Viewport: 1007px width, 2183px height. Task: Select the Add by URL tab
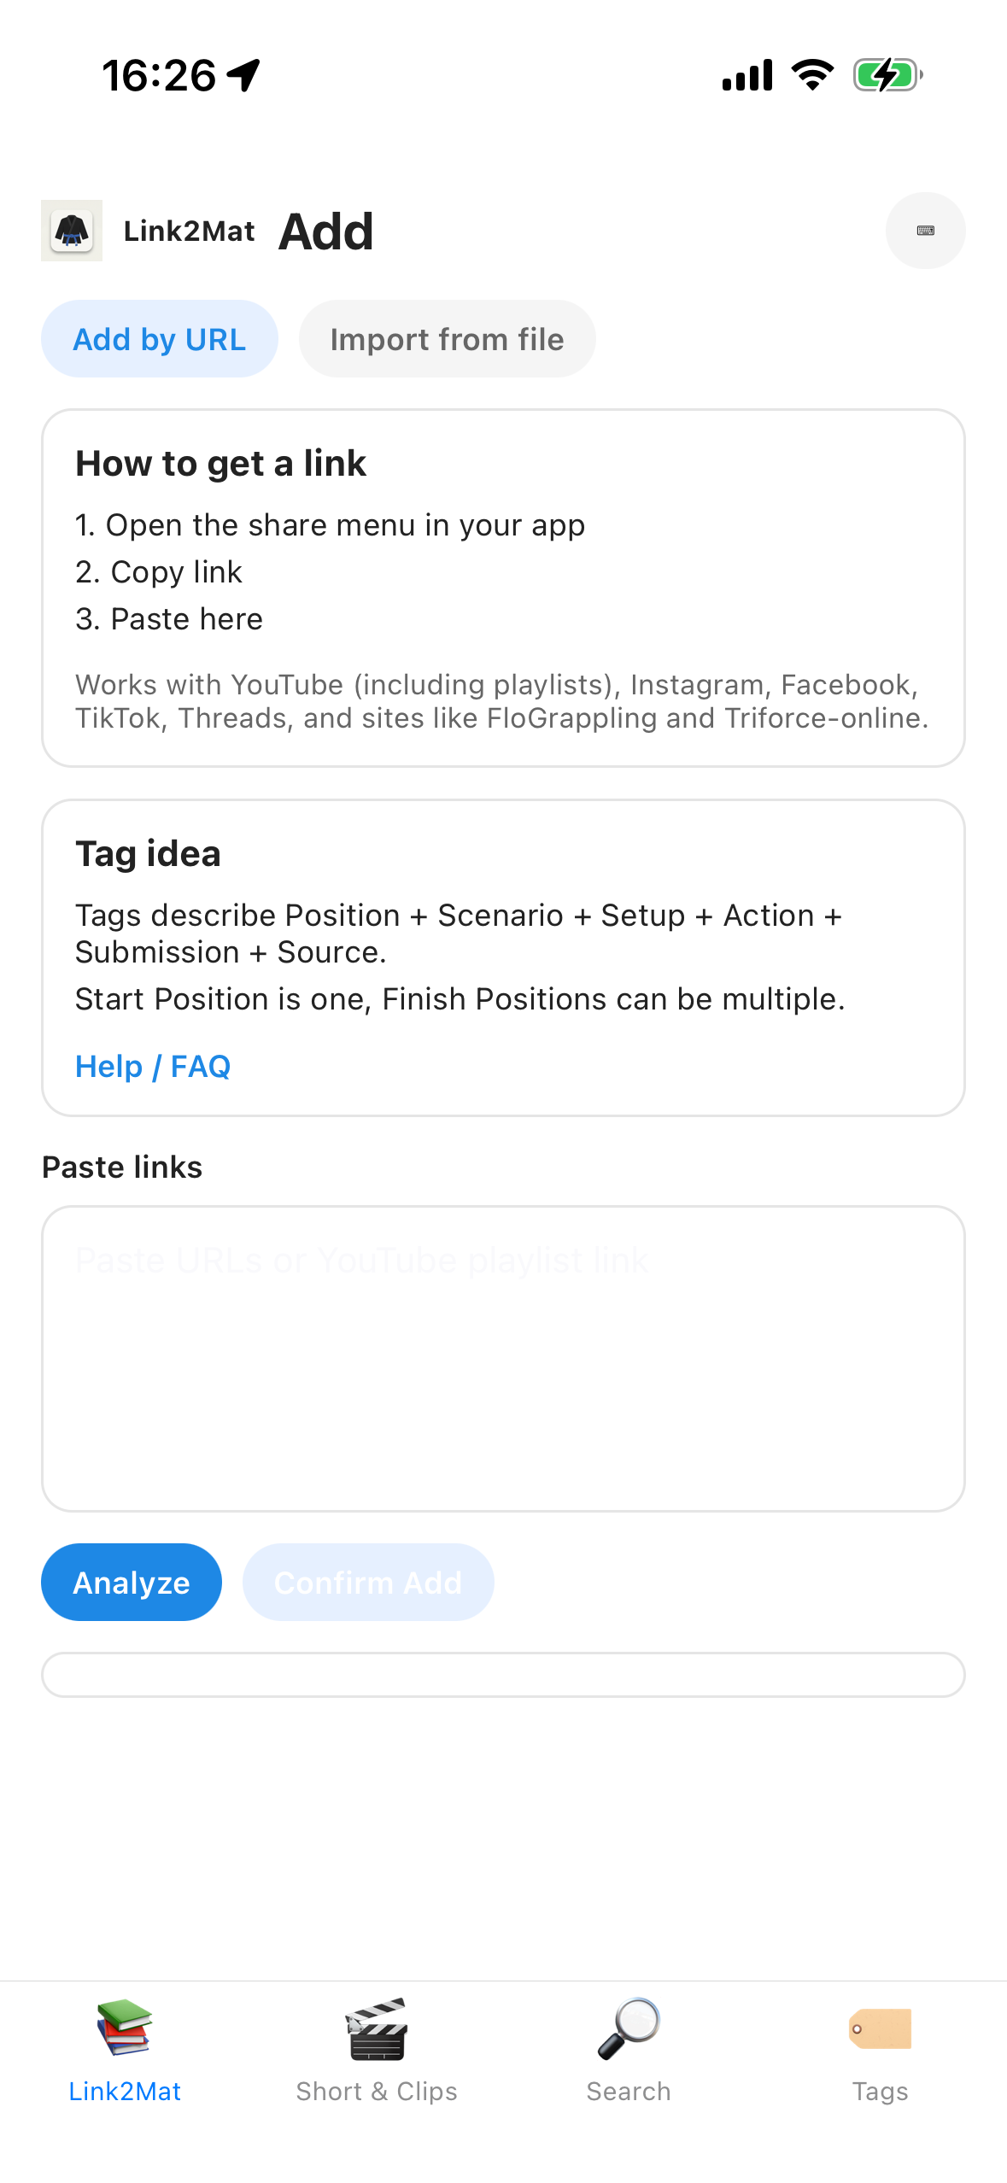(x=159, y=338)
